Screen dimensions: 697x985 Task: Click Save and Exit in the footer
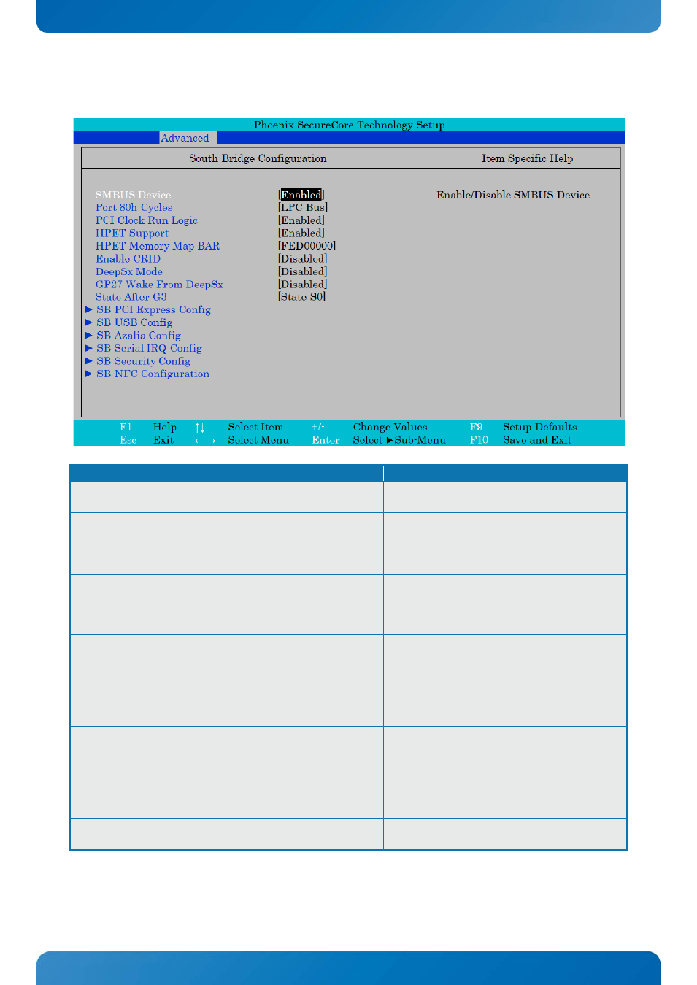point(537,440)
